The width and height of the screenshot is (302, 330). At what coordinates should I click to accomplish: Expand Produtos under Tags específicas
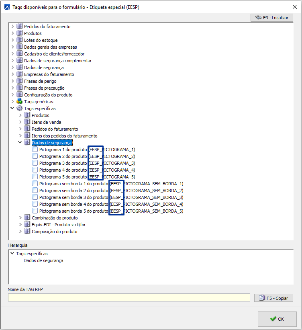[20, 115]
